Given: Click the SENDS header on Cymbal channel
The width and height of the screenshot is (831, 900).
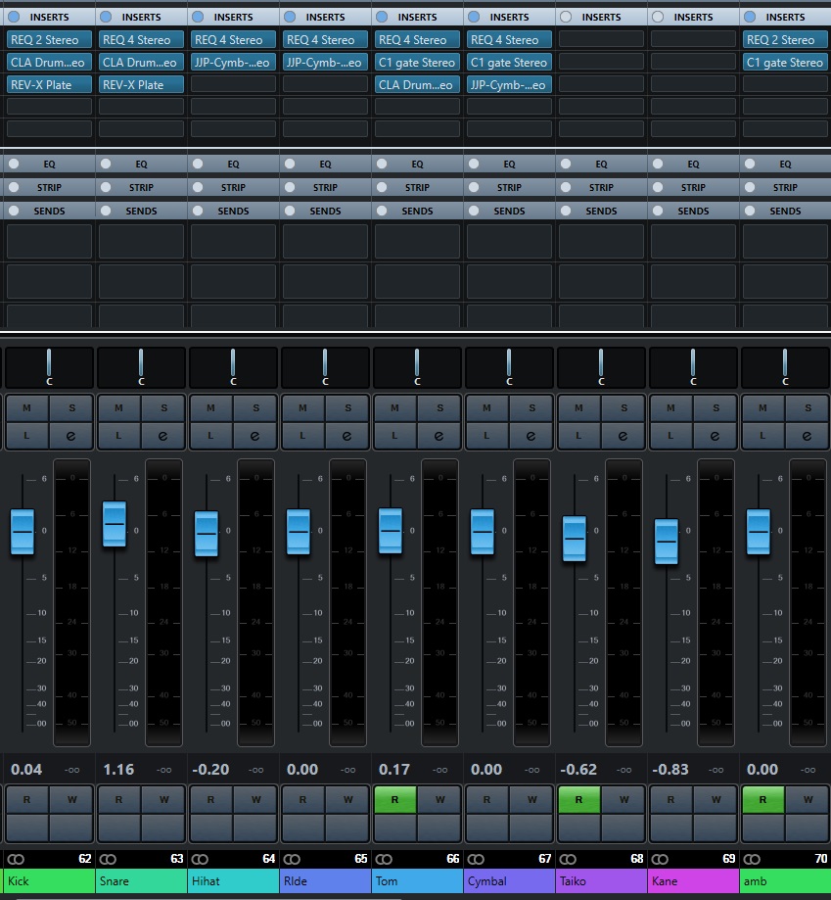Looking at the screenshot, I should click(x=509, y=211).
